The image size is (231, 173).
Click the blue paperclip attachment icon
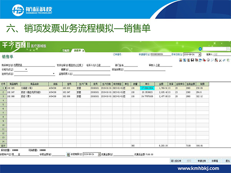point(224,60)
